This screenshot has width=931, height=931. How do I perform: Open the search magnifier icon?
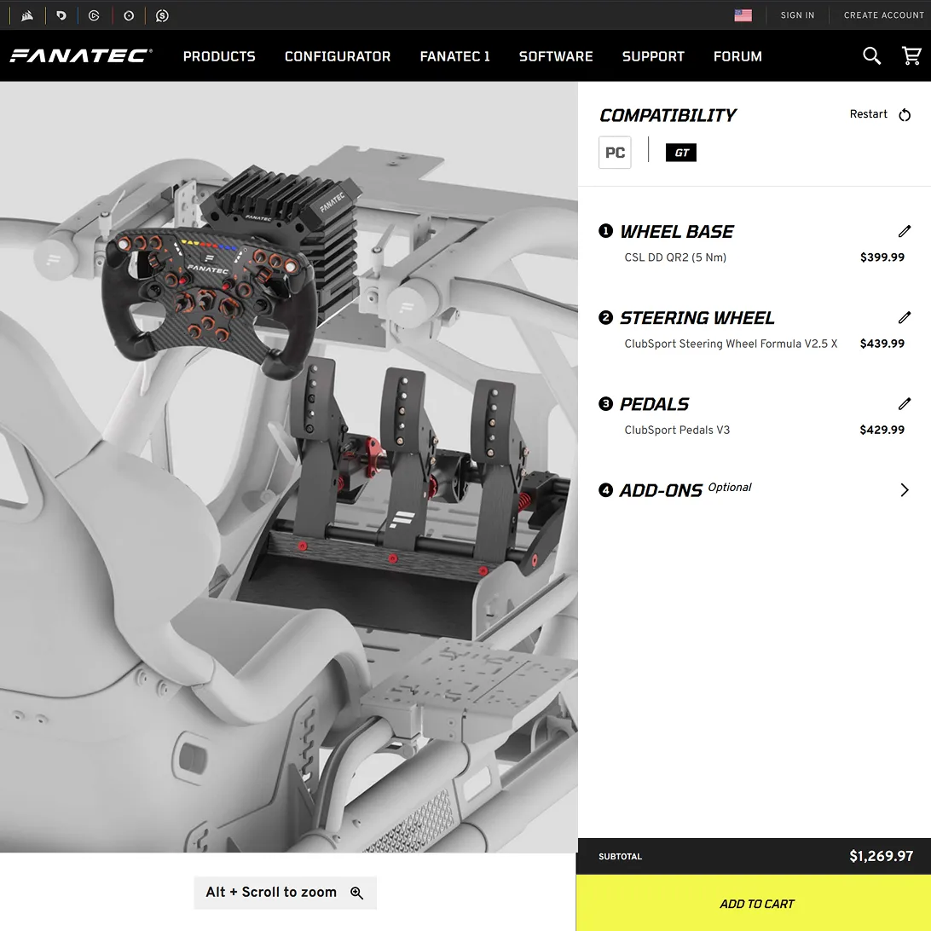click(x=871, y=55)
